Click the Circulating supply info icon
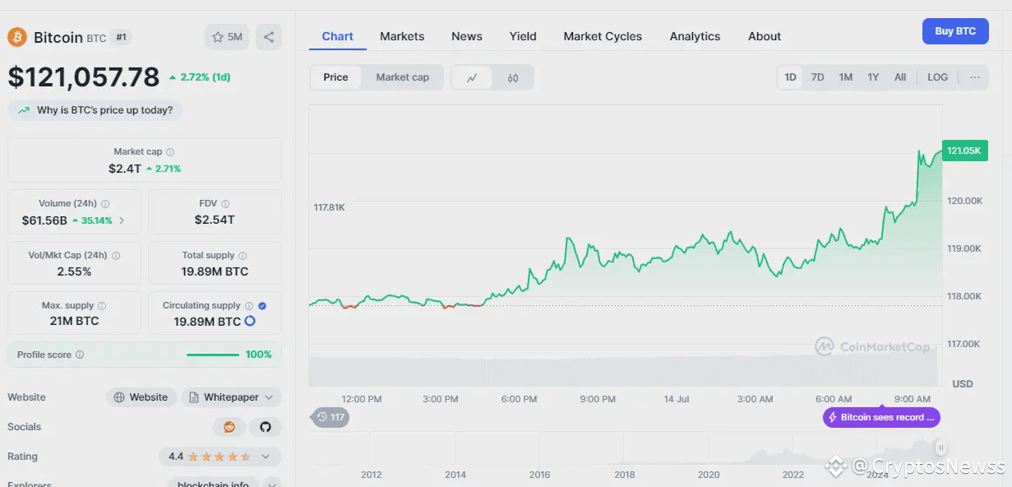 (249, 306)
